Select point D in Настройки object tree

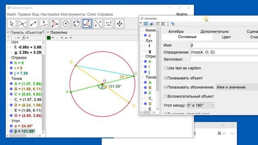pyautogui.click(x=150, y=104)
